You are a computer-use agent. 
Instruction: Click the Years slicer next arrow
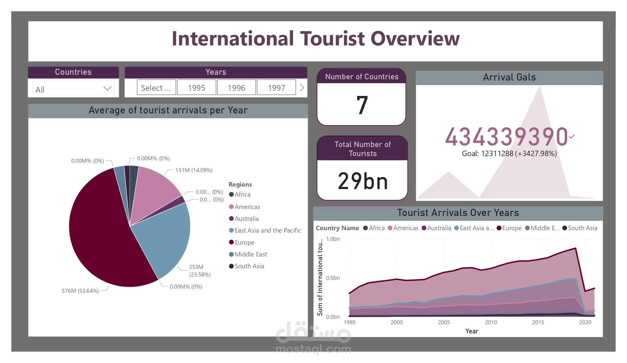302,88
